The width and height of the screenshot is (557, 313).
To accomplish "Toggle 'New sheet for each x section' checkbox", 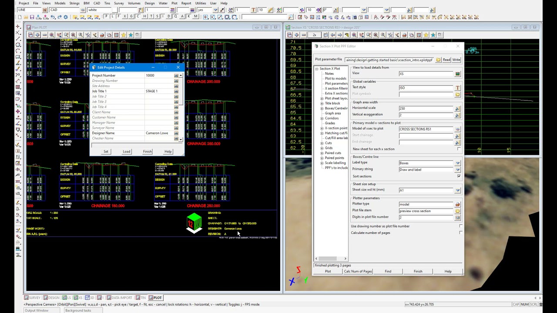I will point(459,149).
